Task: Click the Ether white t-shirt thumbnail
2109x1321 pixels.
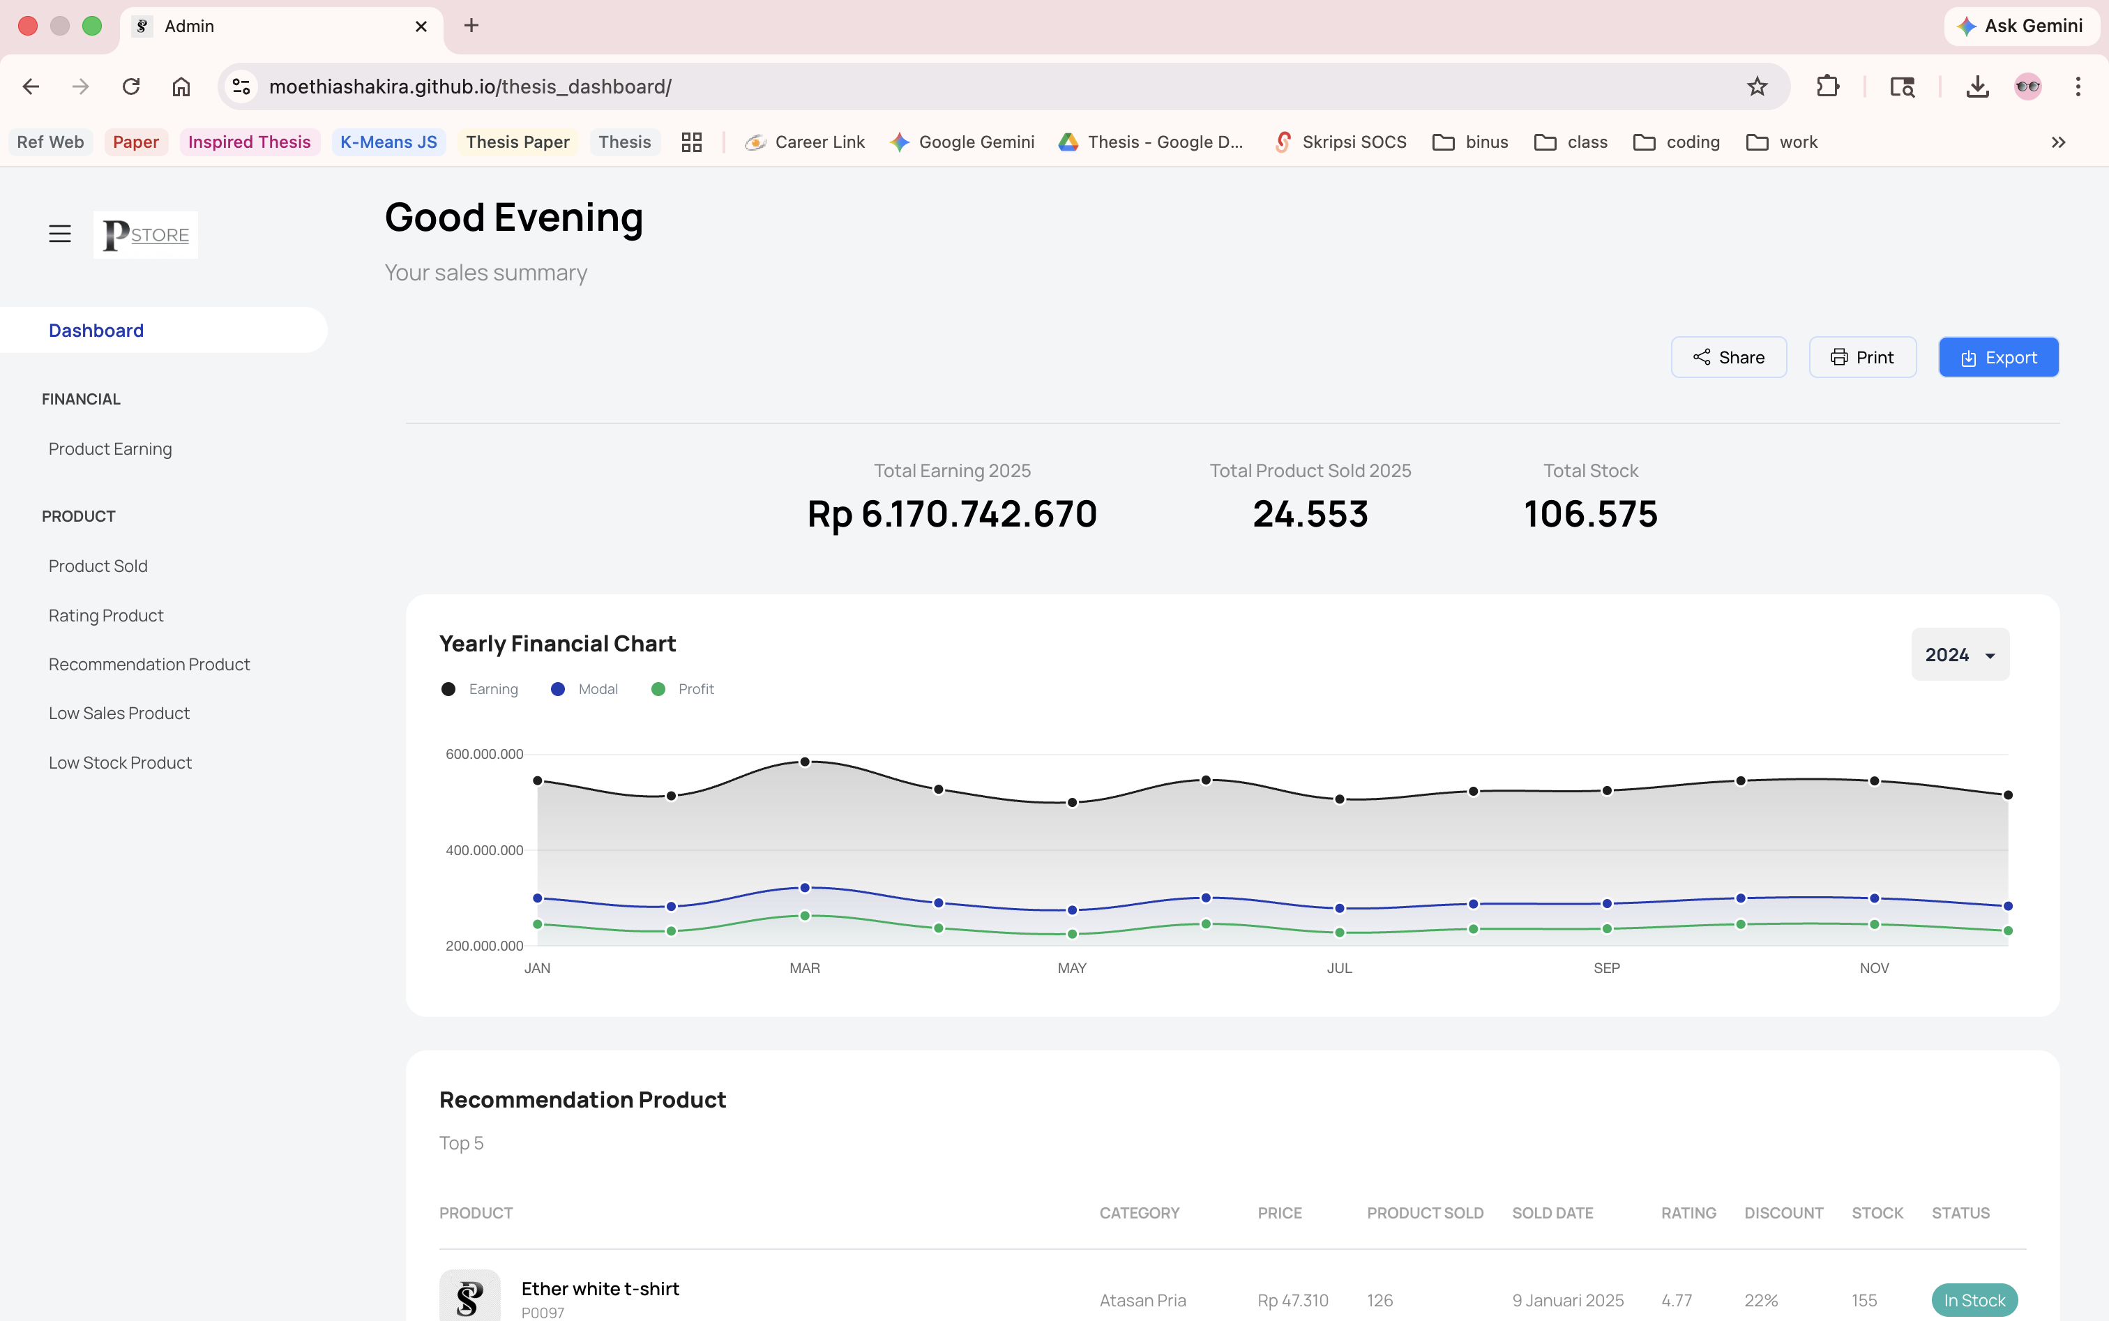Action: (469, 1296)
